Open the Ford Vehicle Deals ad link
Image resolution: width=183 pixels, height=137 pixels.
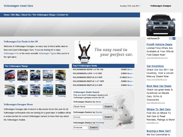(x=159, y=44)
